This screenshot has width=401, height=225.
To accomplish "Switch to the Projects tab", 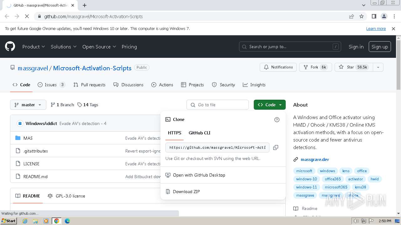I will 192,85.
